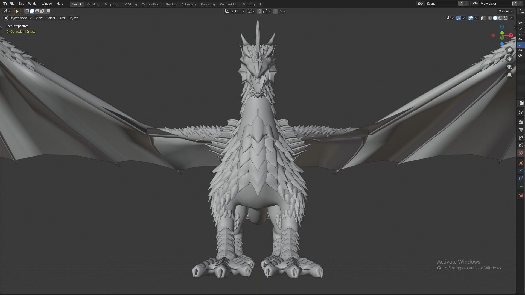Switch to the Sculpting workspace tab
Image resolution: width=525 pixels, height=295 pixels.
pyautogui.click(x=111, y=4)
